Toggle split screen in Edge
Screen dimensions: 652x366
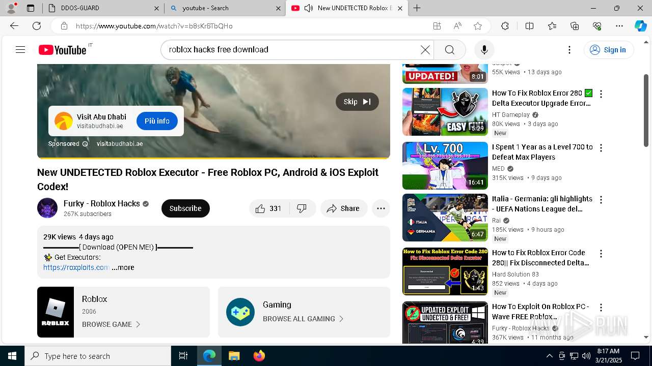coord(529,26)
